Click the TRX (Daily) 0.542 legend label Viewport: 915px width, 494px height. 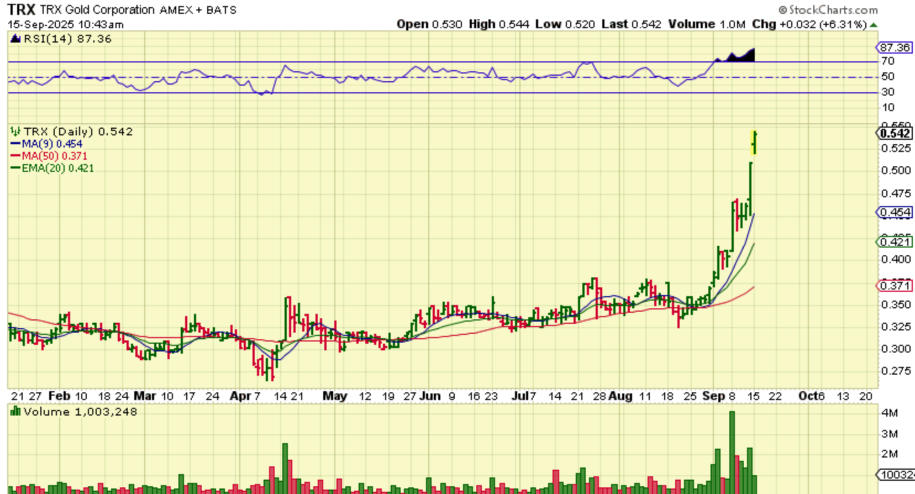pos(78,132)
